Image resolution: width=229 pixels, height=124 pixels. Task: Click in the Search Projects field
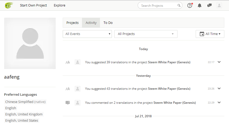click(x=158, y=5)
